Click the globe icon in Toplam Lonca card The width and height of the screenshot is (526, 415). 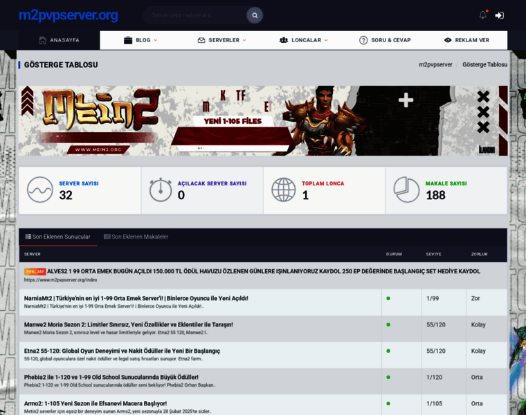284,190
